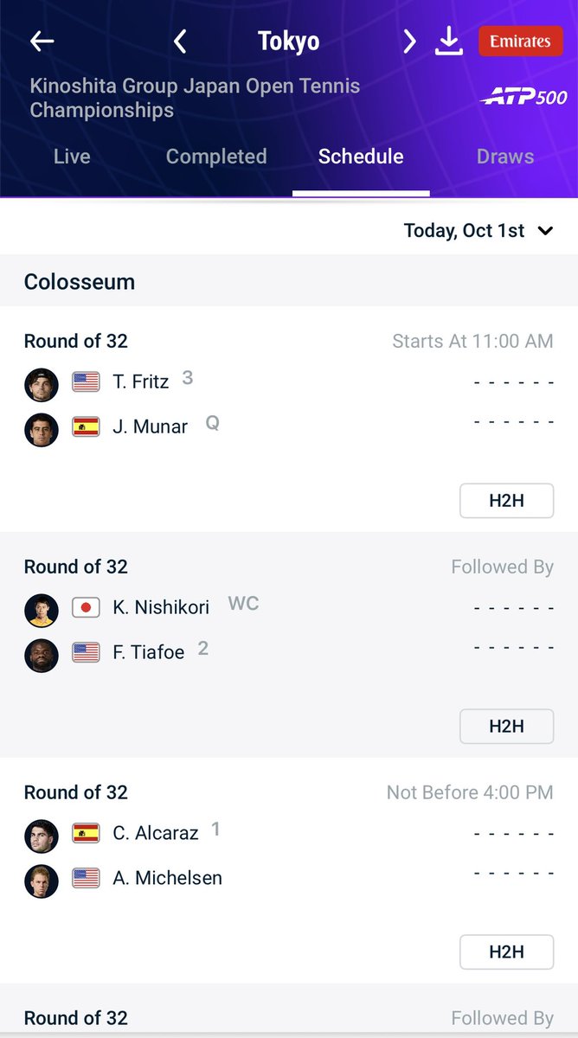
Task: Open the Emirates sponsor logo
Action: click(520, 42)
